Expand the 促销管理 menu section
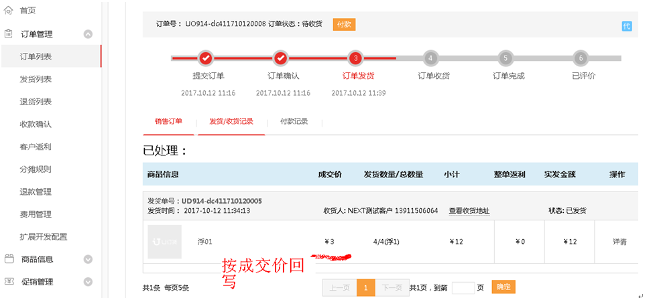 click(88, 282)
